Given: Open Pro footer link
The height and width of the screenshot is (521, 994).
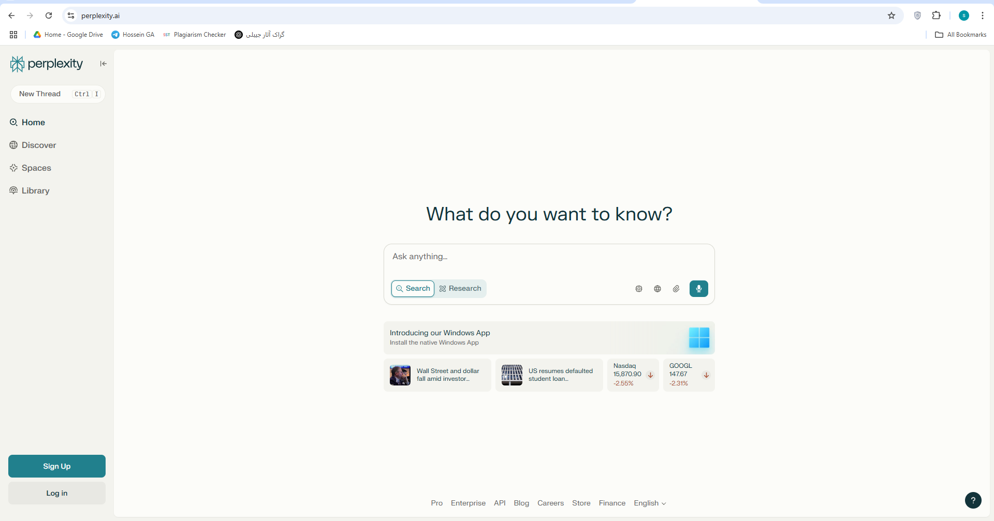Looking at the screenshot, I should pos(437,503).
